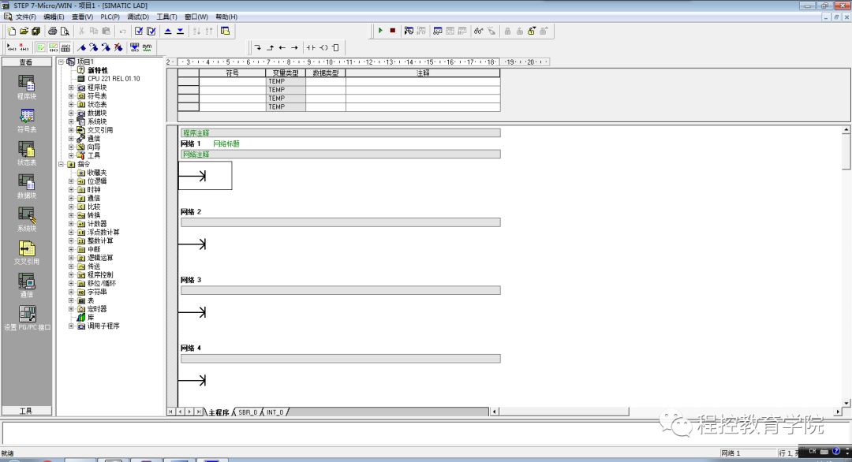Click the first 符号 cell in variable table
Image resolution: width=852 pixels, height=462 pixels.
[232, 81]
